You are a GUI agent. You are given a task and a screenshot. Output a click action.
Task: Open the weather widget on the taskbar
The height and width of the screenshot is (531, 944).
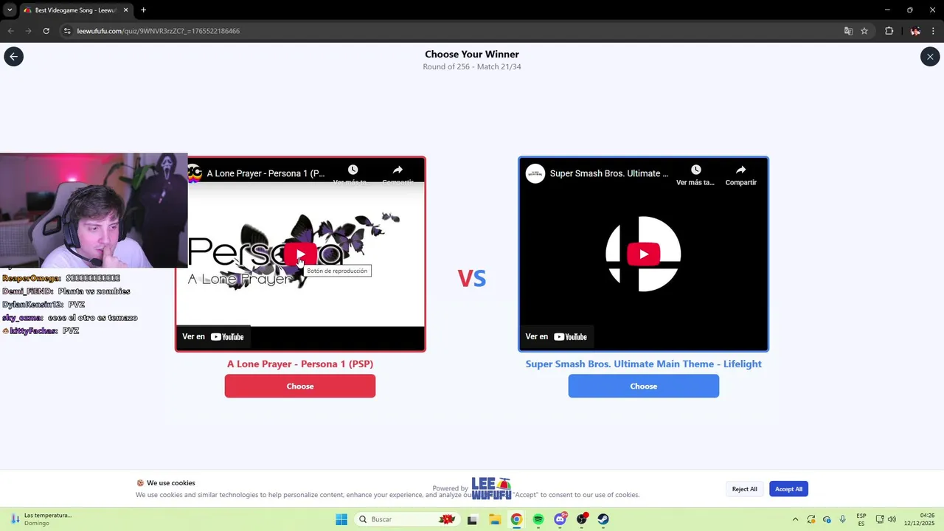tap(41, 519)
